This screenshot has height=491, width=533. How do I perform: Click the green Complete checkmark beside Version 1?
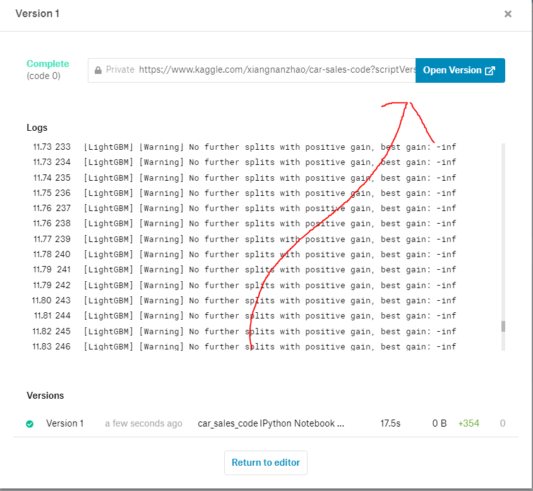point(29,424)
